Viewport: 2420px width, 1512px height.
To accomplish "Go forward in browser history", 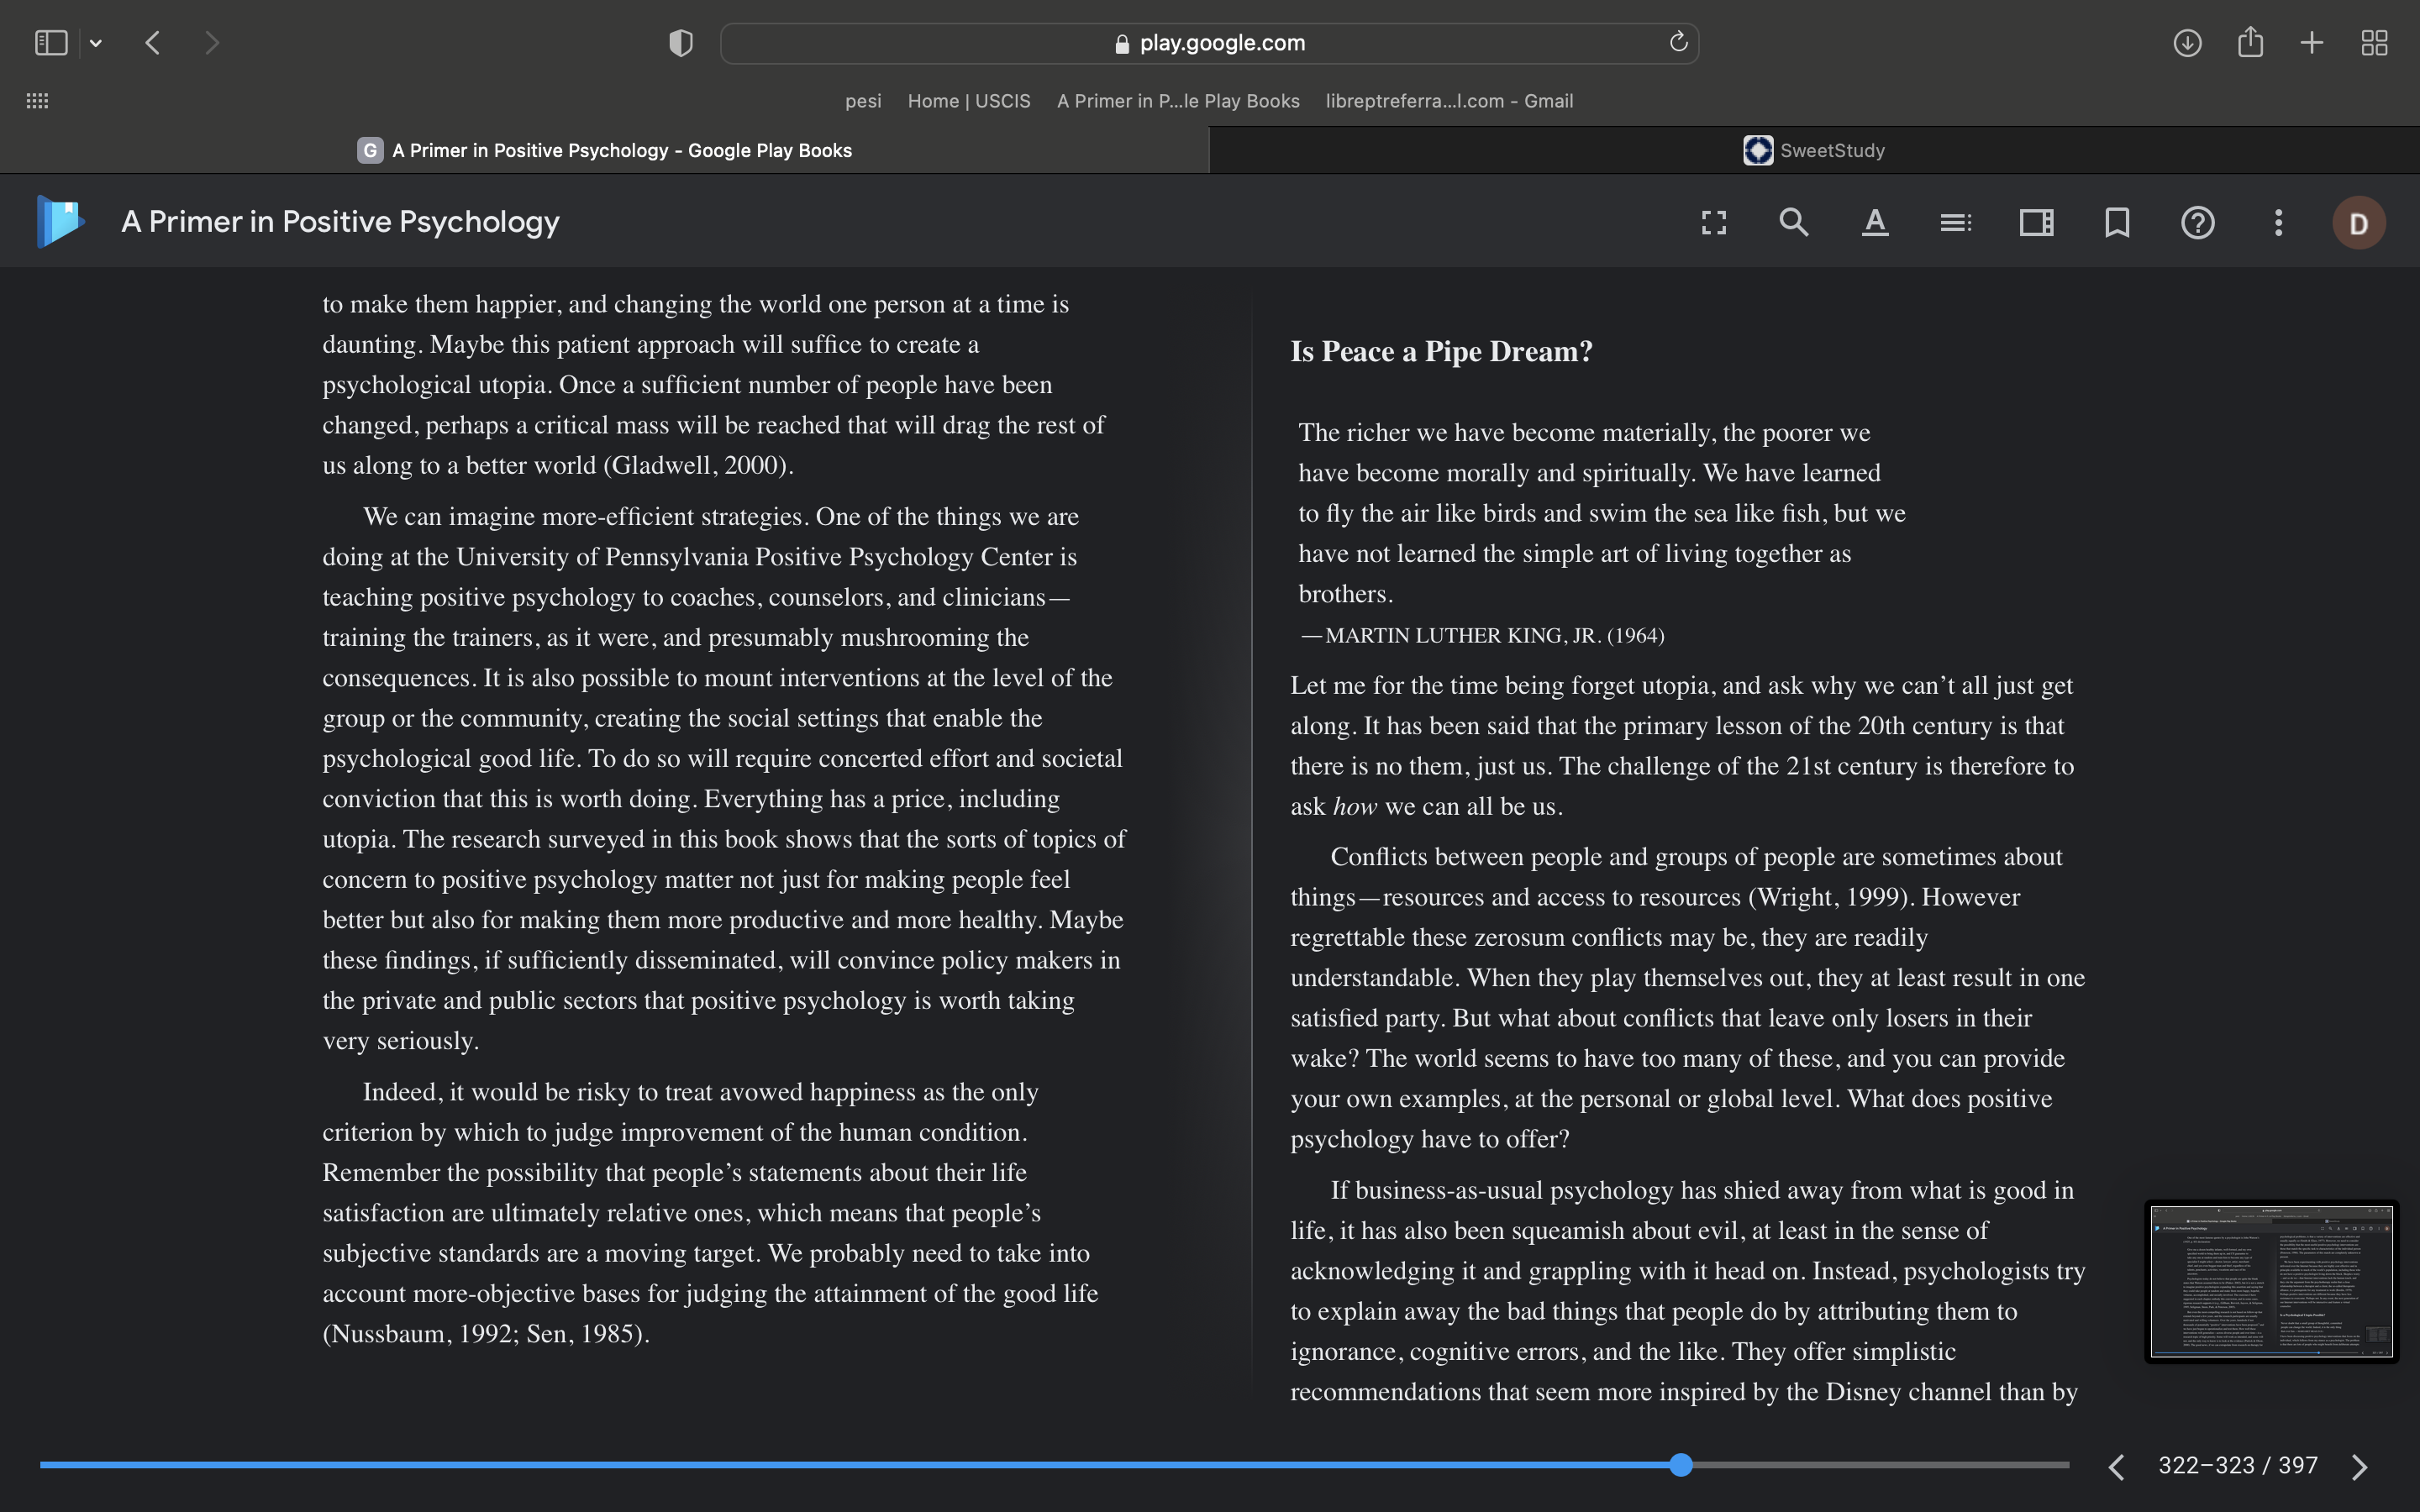I will [x=211, y=43].
